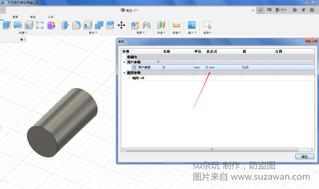
Task: Open the 修改 dropdown menu
Action: pos(93,33)
